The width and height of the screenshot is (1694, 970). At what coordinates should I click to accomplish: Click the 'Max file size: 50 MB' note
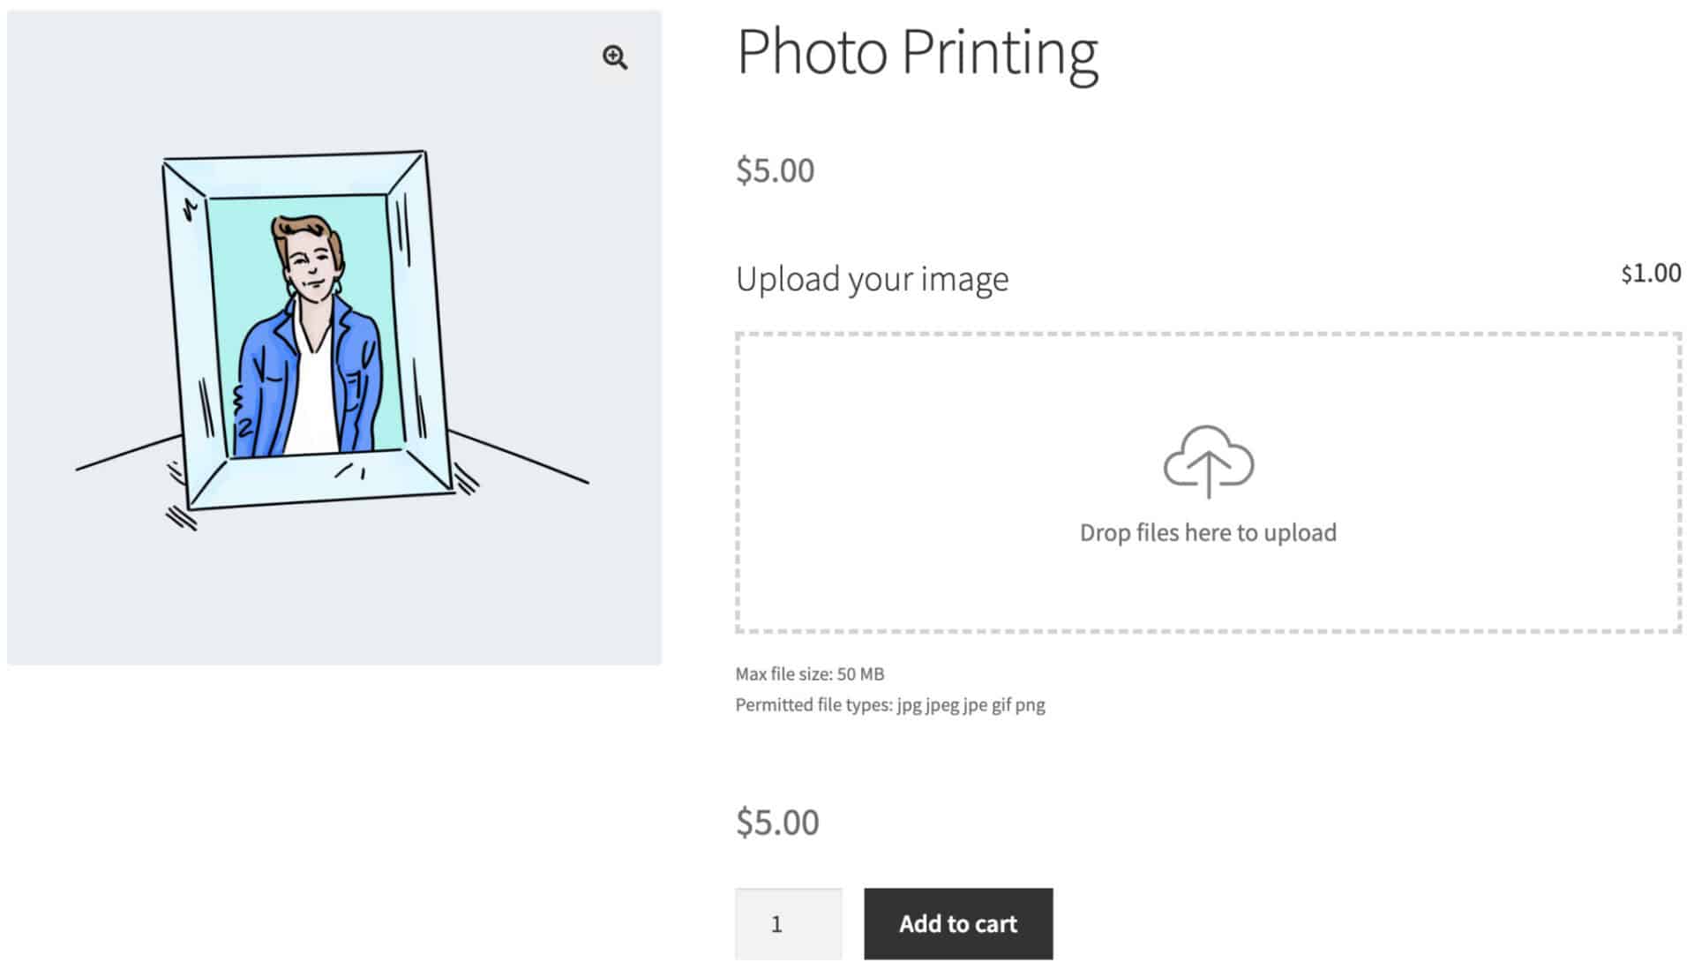(x=809, y=673)
